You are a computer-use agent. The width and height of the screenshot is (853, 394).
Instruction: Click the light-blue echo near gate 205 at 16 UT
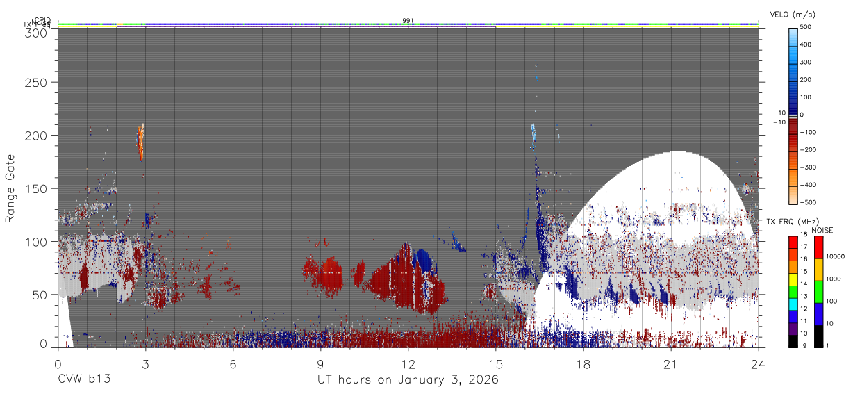[533, 131]
